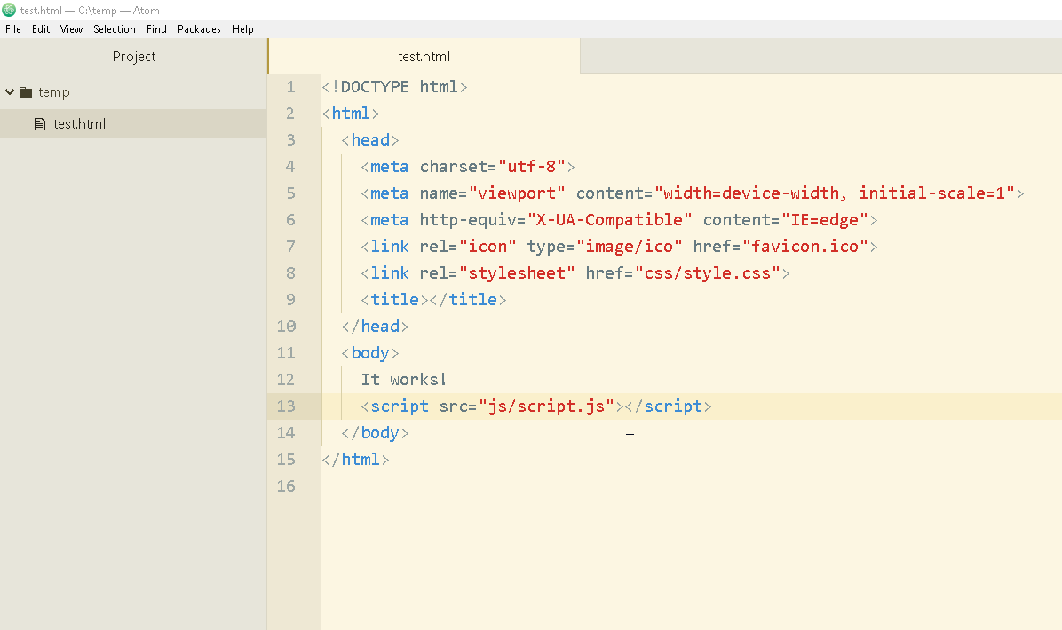Click the opening title tag on line 9
Screen dimensions: 1062x630
395,300
